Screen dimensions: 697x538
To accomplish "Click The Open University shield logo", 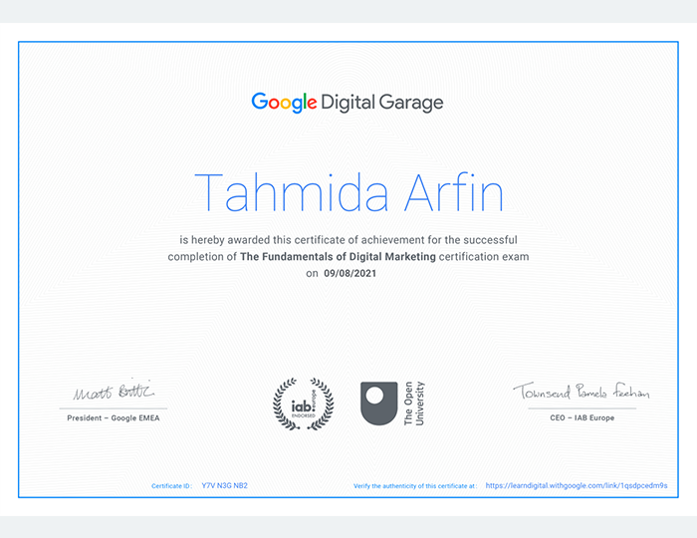I will pos(378,403).
